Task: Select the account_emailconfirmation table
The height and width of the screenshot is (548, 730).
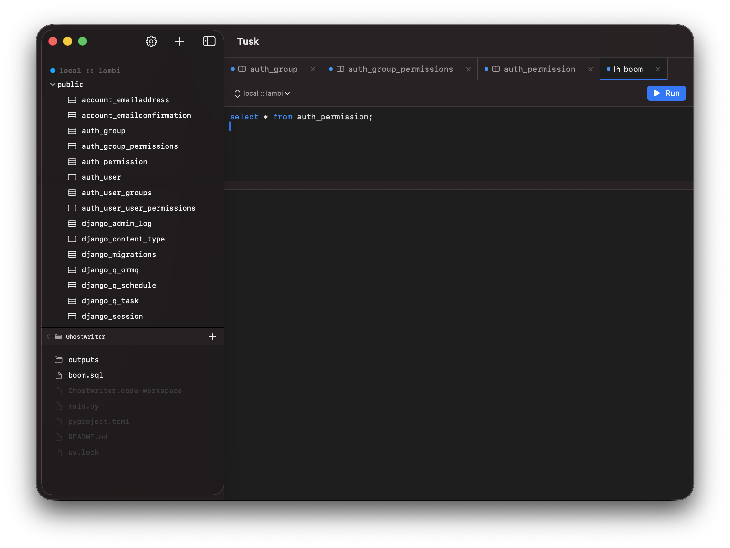Action: pyautogui.click(x=136, y=115)
